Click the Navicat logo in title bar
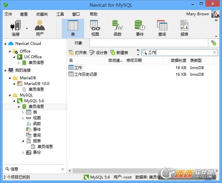 5,5
